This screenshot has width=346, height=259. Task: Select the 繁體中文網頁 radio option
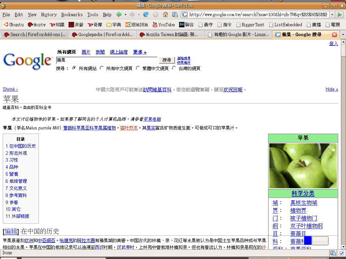(138, 68)
